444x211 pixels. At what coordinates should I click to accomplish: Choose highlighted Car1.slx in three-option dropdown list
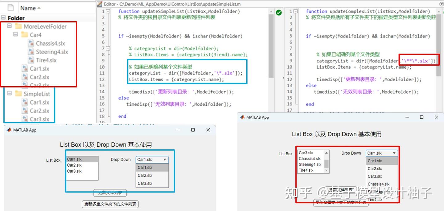pos(152,168)
